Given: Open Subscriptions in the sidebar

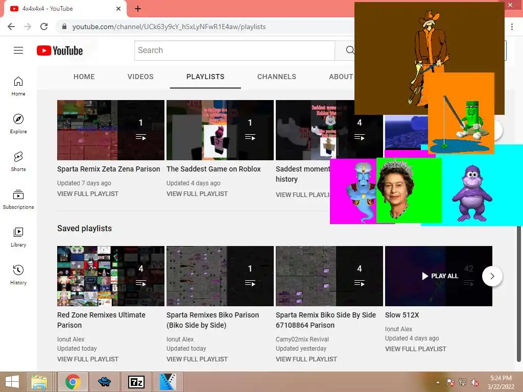Looking at the screenshot, I should point(18,200).
